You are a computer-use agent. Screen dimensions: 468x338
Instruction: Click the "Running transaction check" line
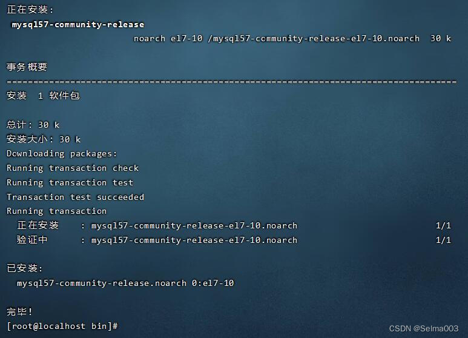point(73,168)
